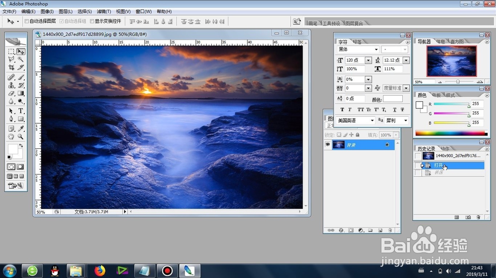Create new snapshot in History panel
This screenshot has width=496, height=278.
(468, 218)
